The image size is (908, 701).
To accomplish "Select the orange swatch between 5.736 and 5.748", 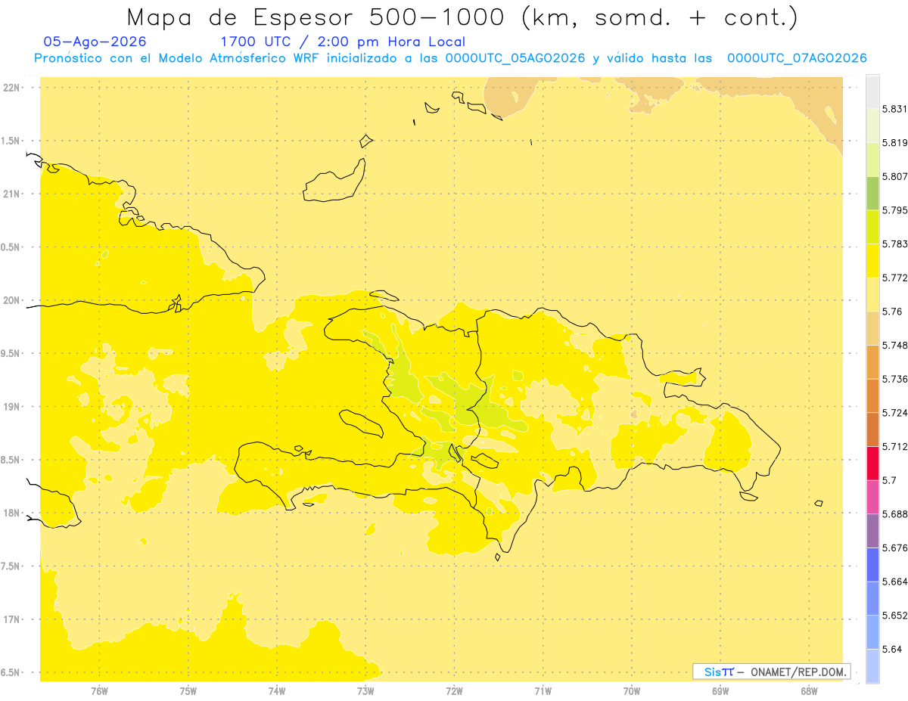I will coord(872,361).
